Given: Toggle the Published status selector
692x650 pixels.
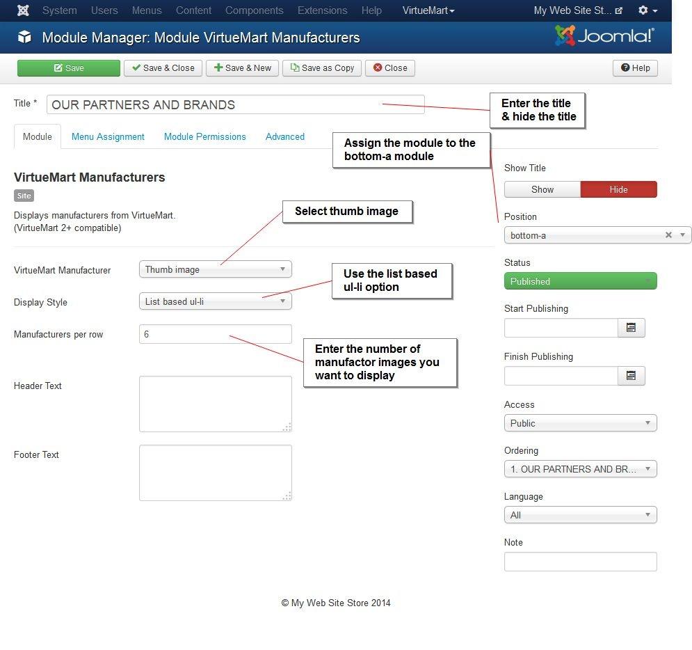Looking at the screenshot, I should tap(580, 281).
